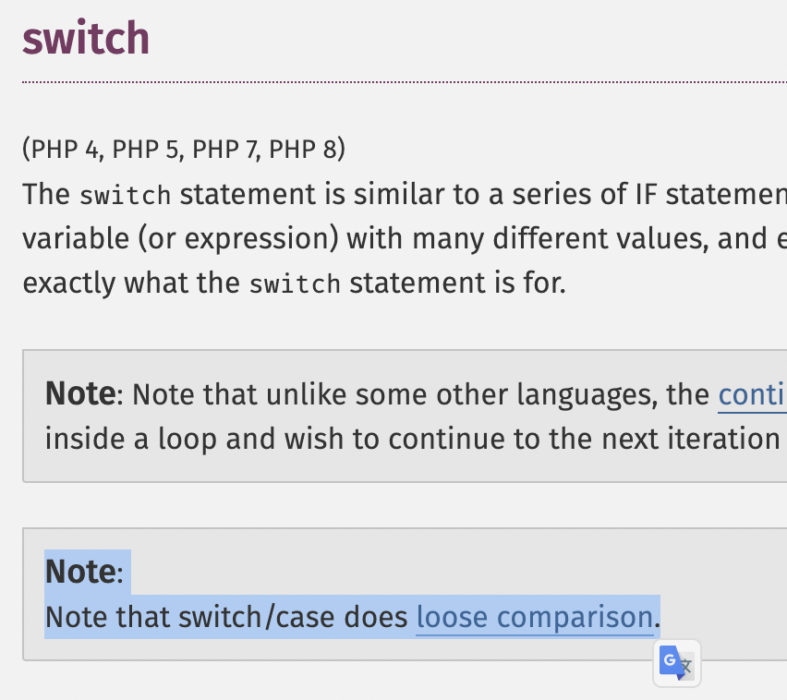Select the inline switch code keyword
This screenshot has width=787, height=700.
click(x=125, y=195)
